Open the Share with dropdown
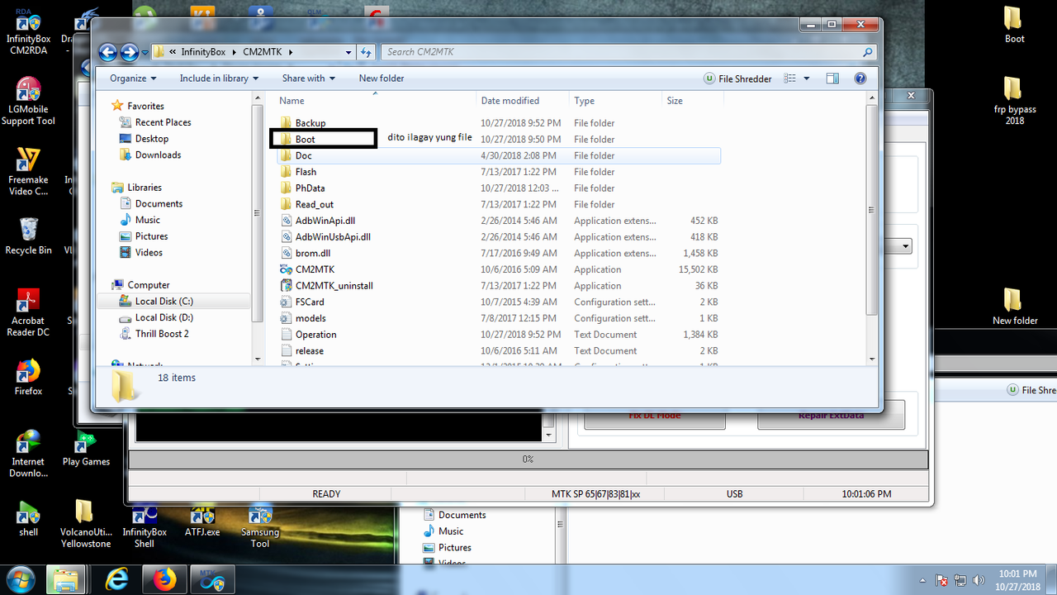The height and width of the screenshot is (595, 1057). tap(309, 79)
